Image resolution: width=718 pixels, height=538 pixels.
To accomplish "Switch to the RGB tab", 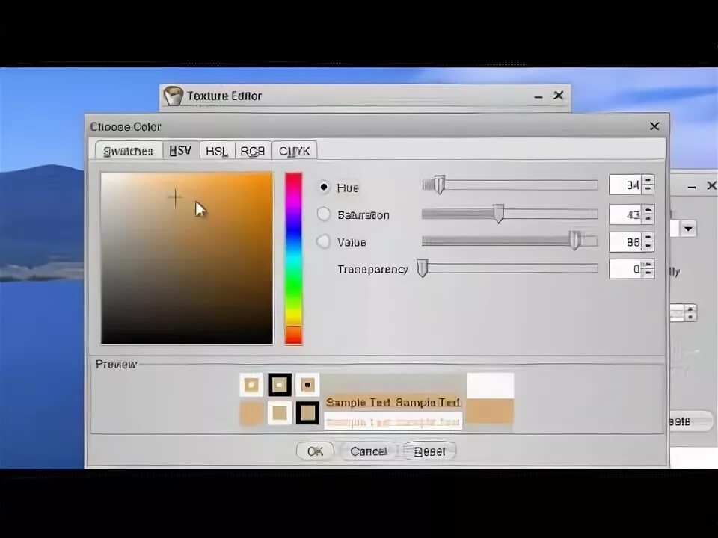I will (x=252, y=151).
